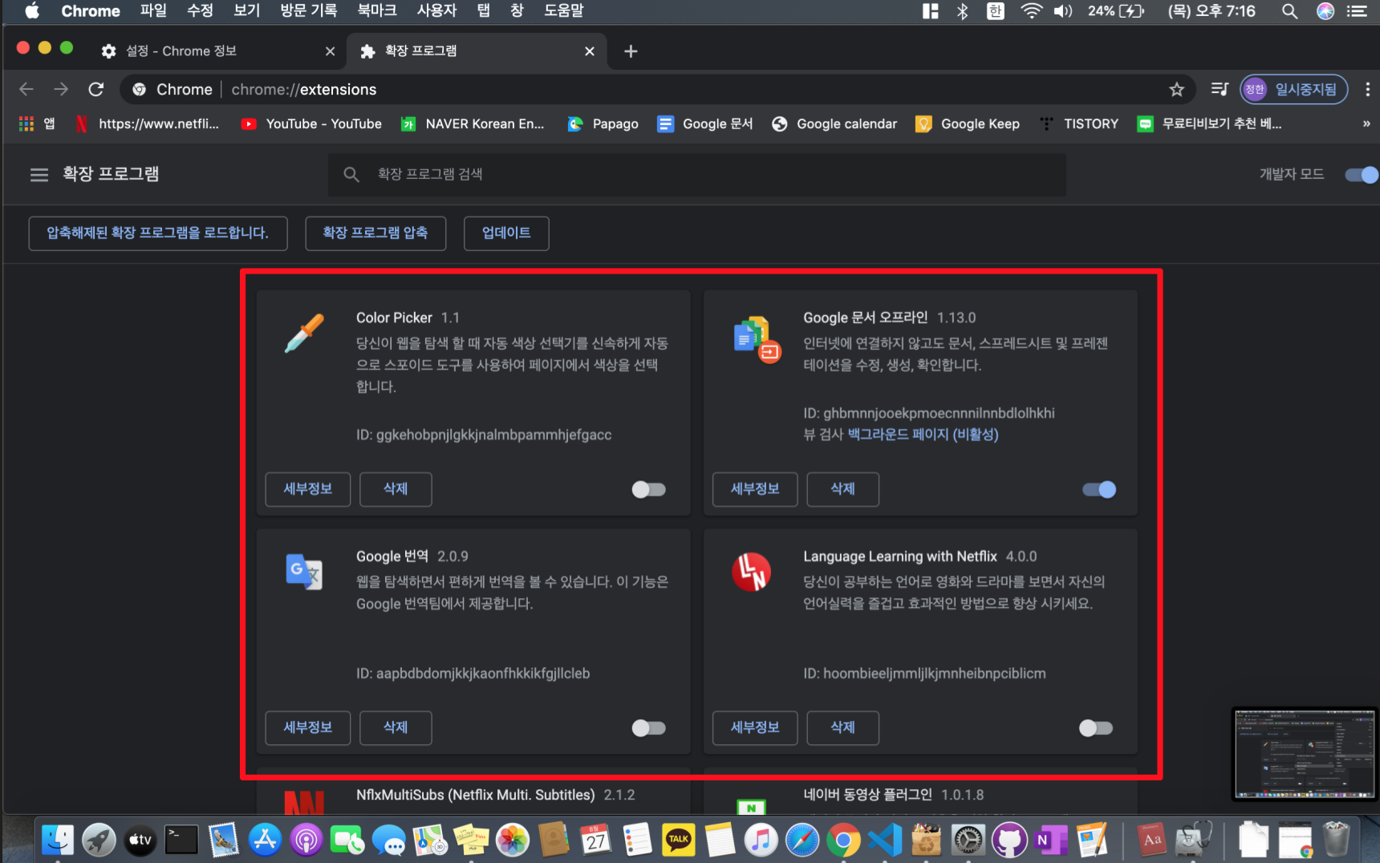Open the 백그라운드 페이지 (비활성) link
Screen dimensions: 1380x863
point(923,435)
